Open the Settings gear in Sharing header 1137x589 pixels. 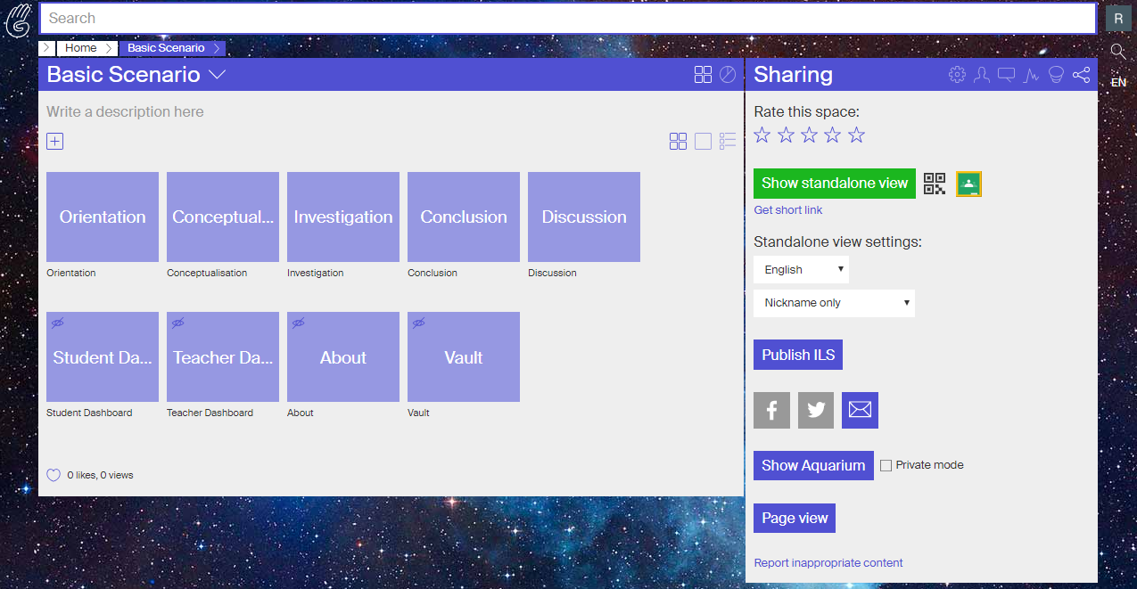(x=957, y=75)
